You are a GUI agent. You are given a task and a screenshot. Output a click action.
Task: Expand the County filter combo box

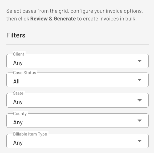77,121
